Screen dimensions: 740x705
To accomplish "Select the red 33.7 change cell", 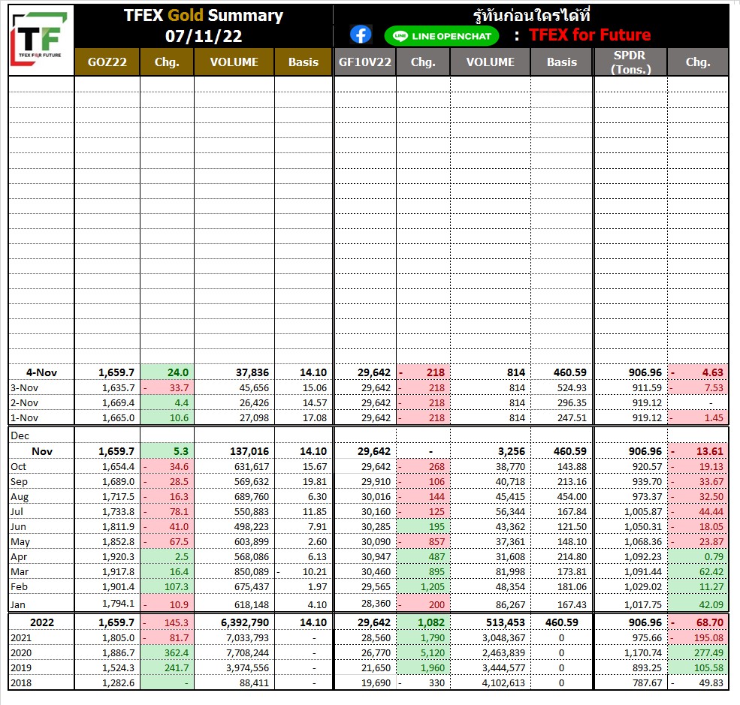I will 167,388.
